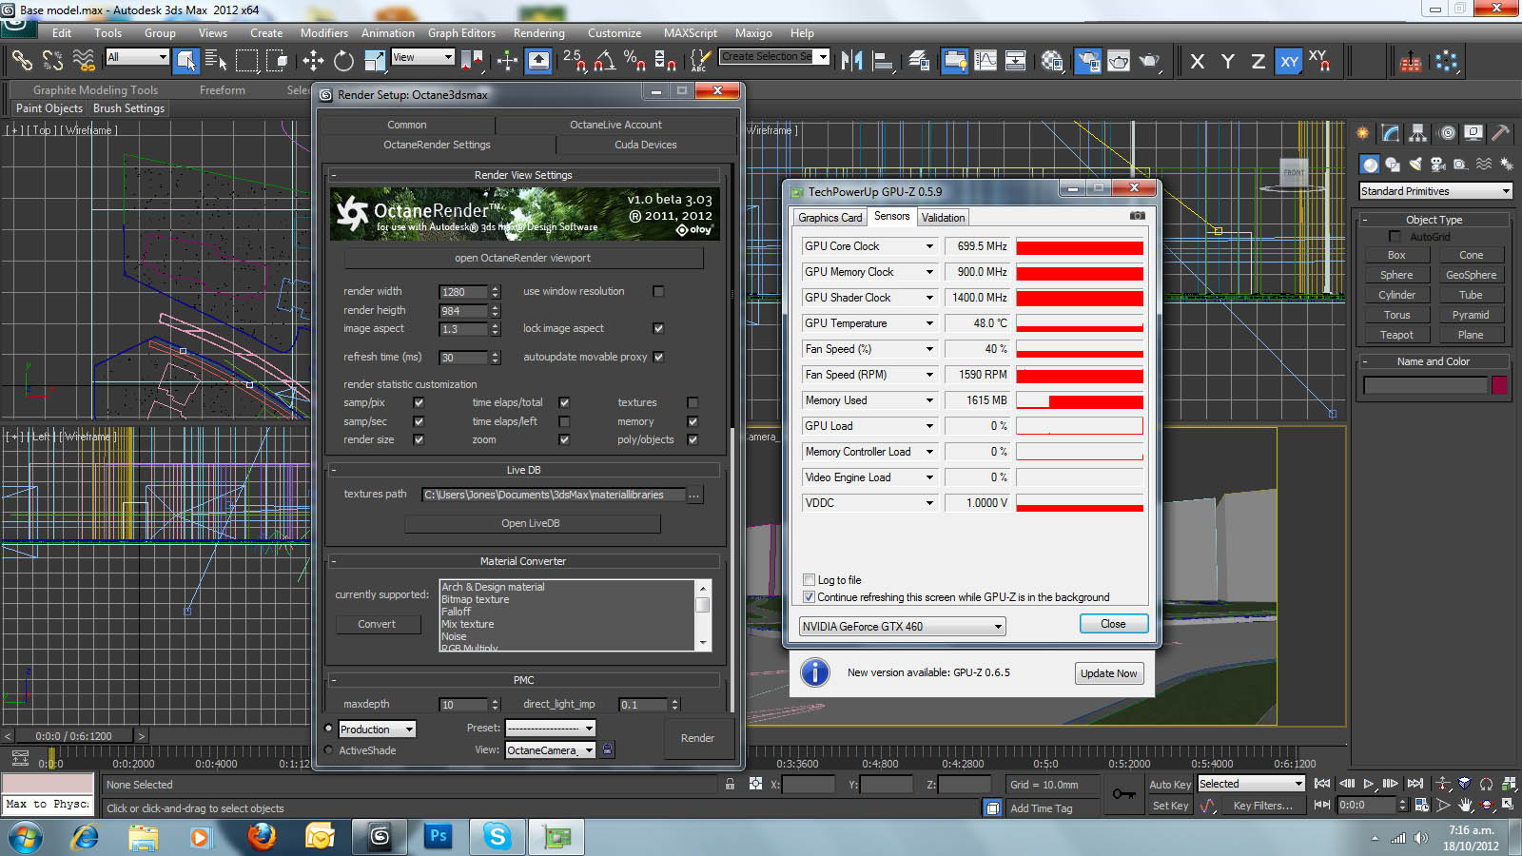Switch to the Validation tab in GPU-Z
1522x856 pixels.
point(943,217)
